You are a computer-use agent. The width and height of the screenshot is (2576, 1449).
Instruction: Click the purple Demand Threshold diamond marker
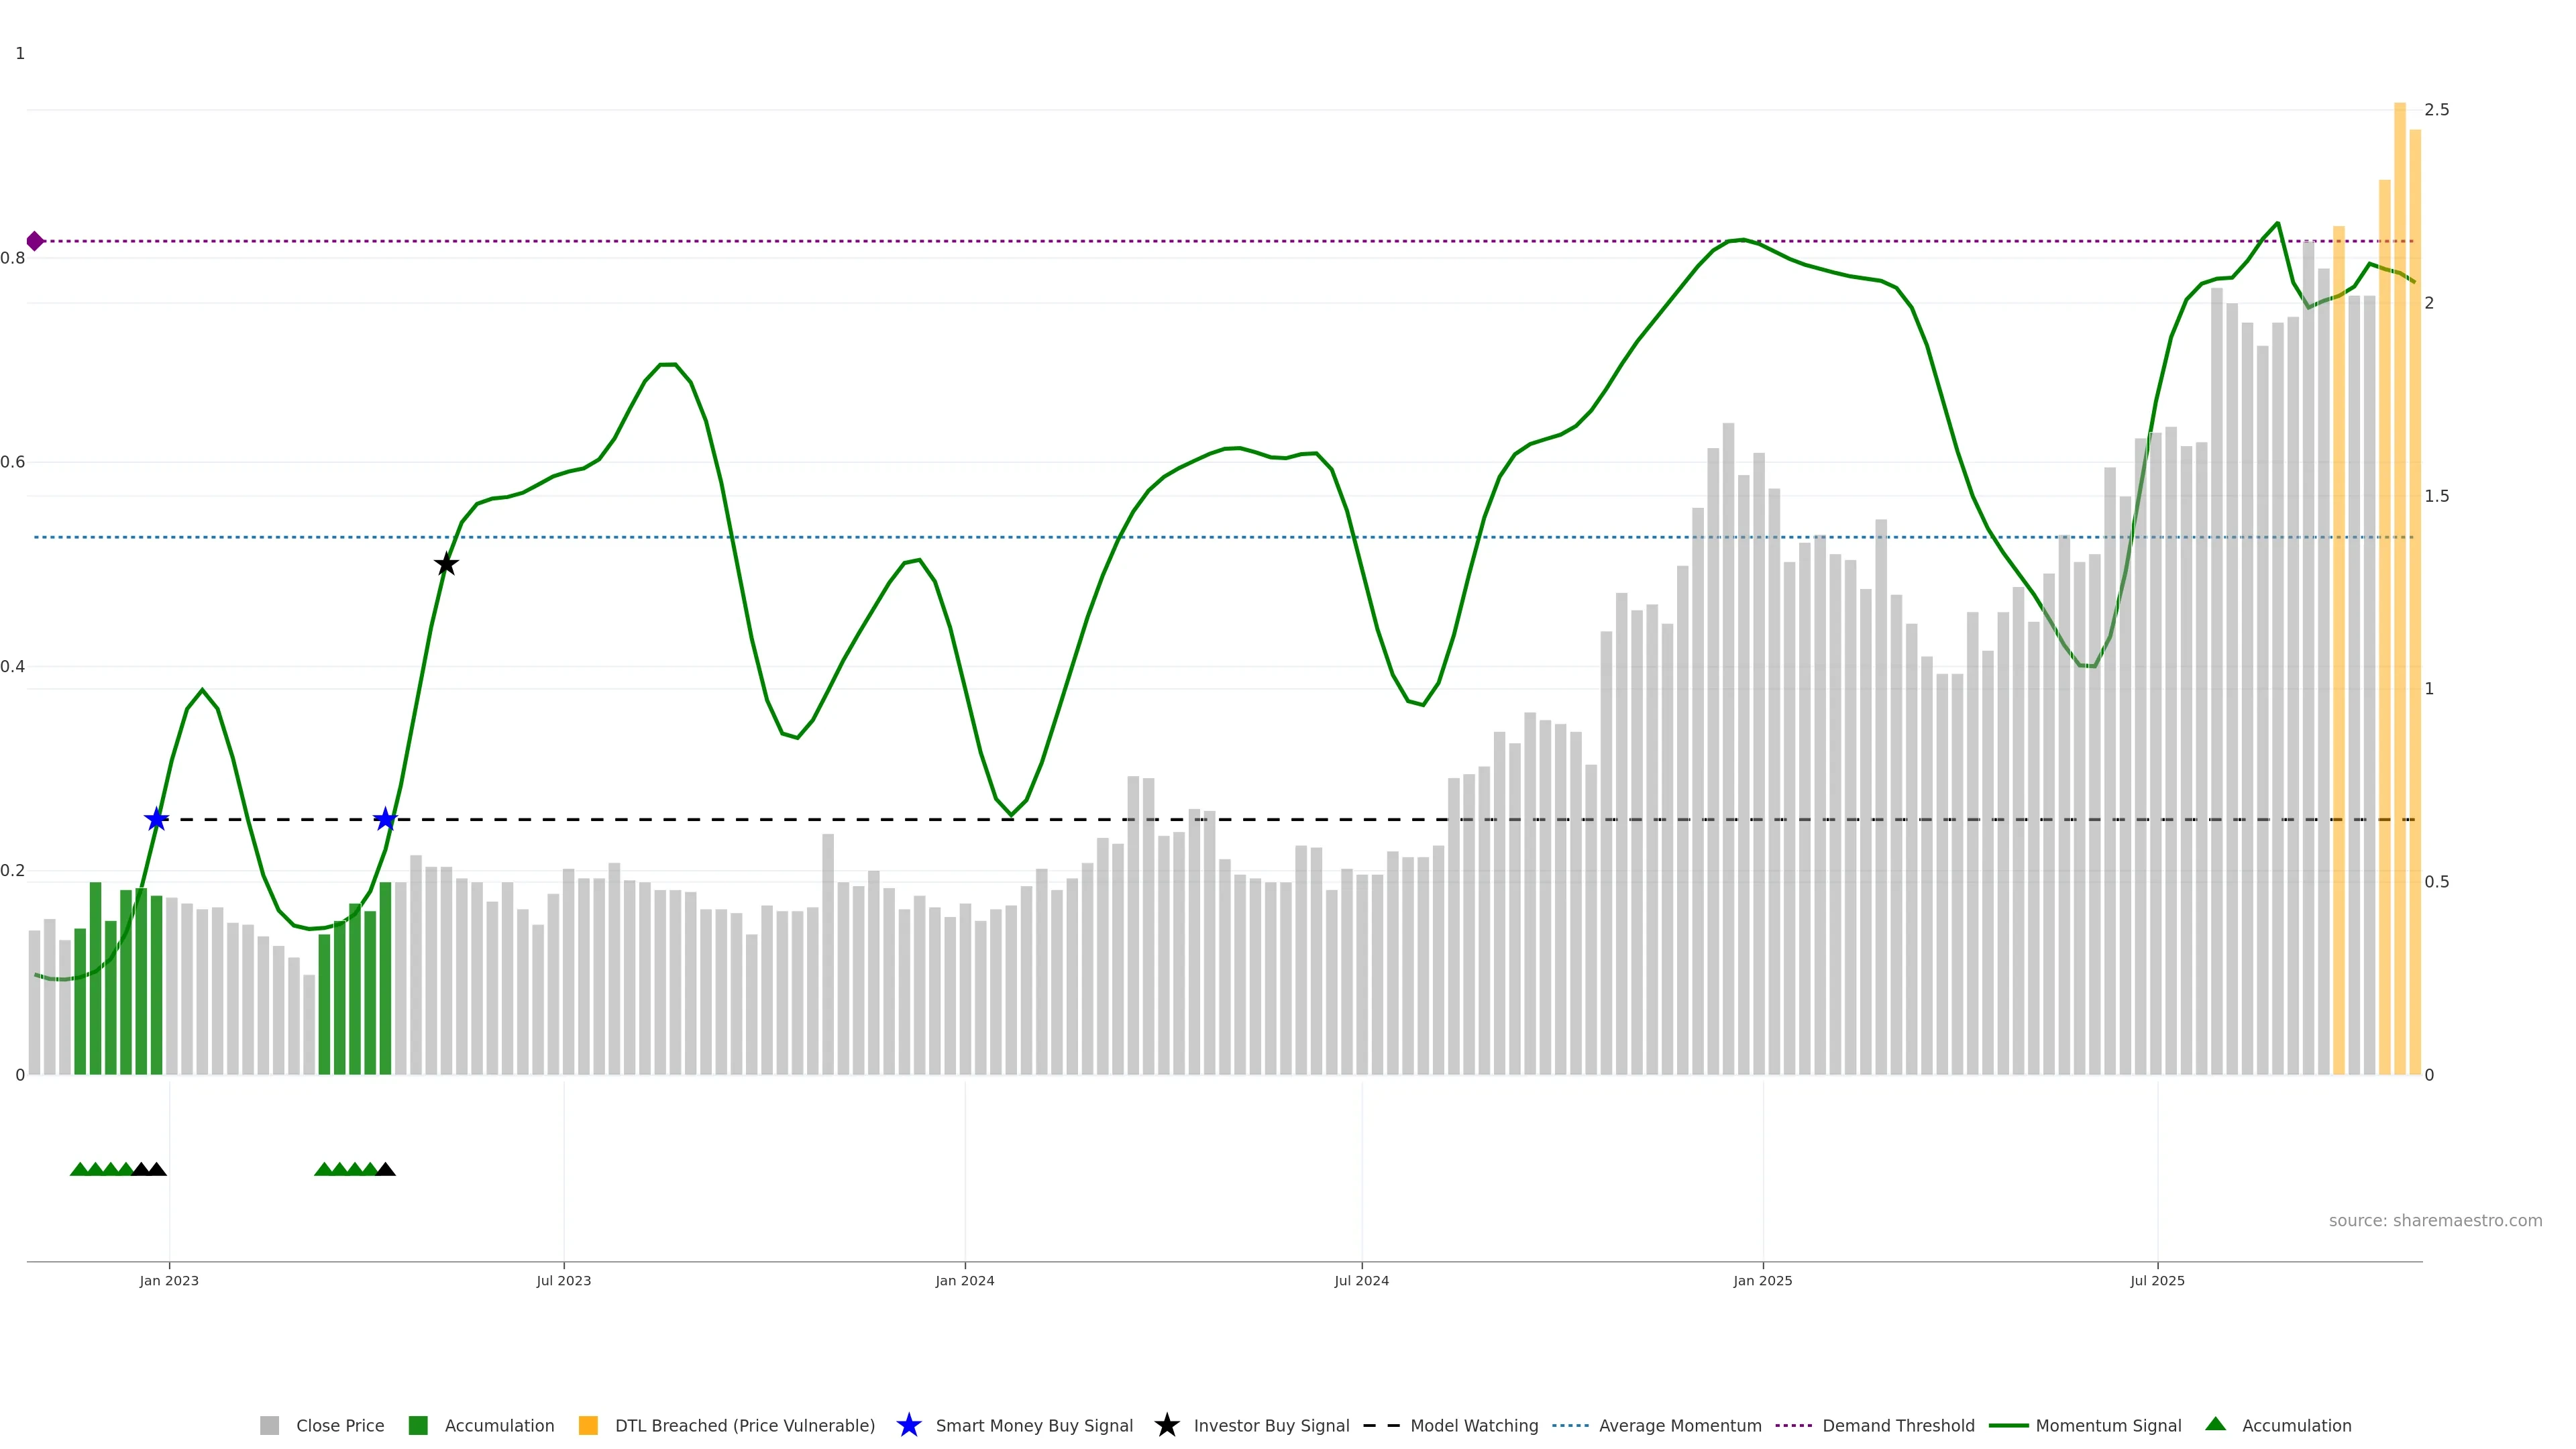click(x=35, y=241)
